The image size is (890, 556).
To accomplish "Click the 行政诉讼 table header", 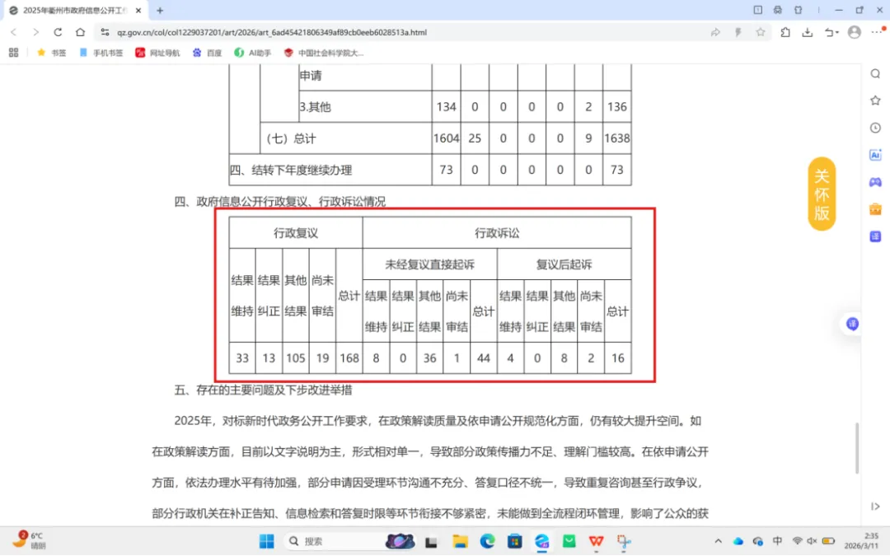I will (x=497, y=232).
